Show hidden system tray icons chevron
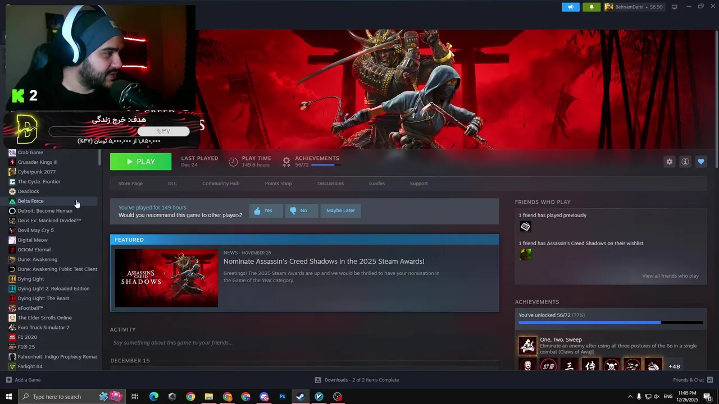The width and height of the screenshot is (719, 404). [630, 397]
